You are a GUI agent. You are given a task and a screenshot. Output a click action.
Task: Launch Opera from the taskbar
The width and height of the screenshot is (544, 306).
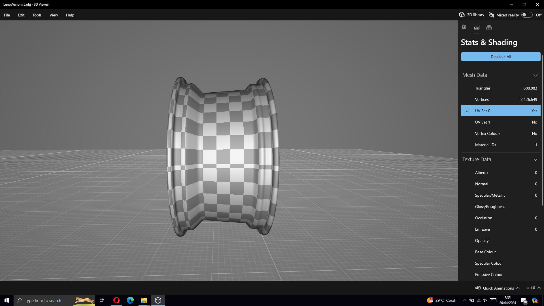click(116, 300)
